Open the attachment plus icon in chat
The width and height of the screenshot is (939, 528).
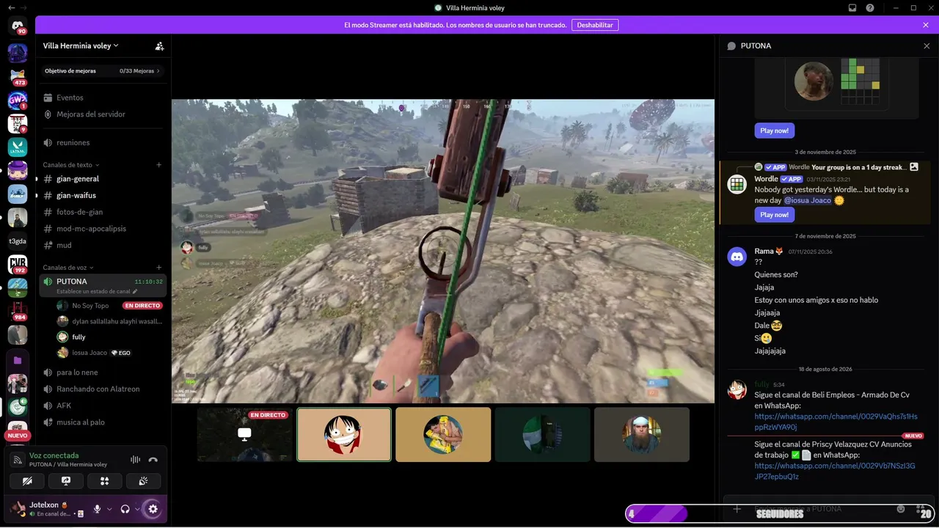737,509
